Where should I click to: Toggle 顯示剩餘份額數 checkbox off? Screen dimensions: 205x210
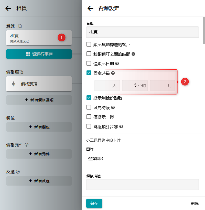[89, 98]
